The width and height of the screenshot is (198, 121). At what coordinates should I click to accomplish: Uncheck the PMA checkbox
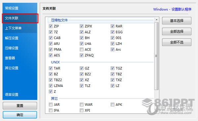(50, 50)
